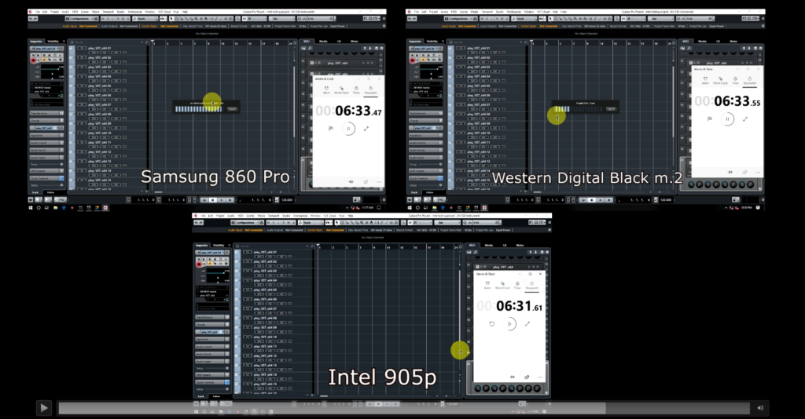The height and width of the screenshot is (419, 805).
Task: Click the loading progress bar in Western Digital window
Action: click(578, 109)
